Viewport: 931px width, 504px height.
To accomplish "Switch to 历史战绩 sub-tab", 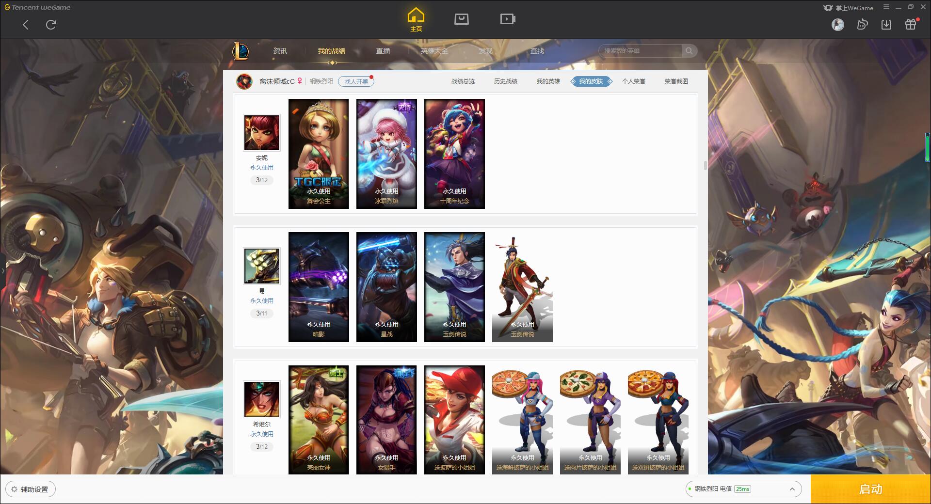I will point(506,81).
